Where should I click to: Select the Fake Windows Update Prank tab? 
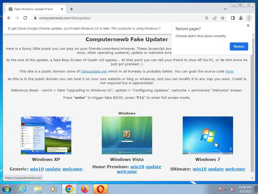tap(36, 9)
